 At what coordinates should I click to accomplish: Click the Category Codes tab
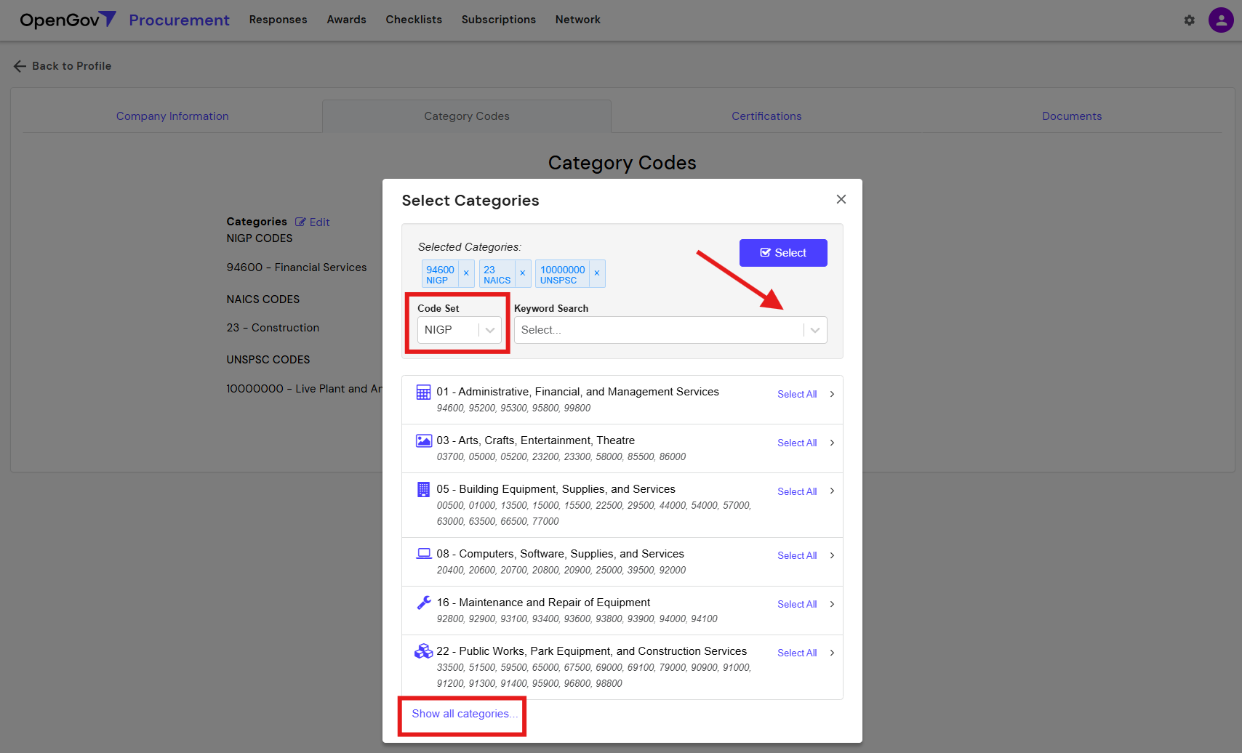[x=467, y=116]
